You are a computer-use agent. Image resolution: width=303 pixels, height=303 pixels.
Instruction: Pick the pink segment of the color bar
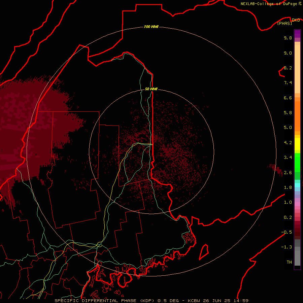coord(297,204)
